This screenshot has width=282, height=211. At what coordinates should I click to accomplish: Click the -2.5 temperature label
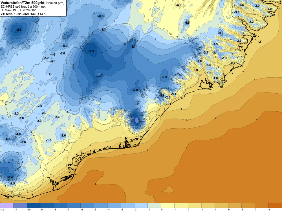pyautogui.click(x=12, y=183)
